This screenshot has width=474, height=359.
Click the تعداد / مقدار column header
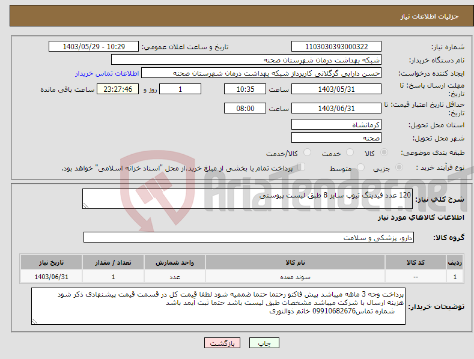(x=113, y=262)
